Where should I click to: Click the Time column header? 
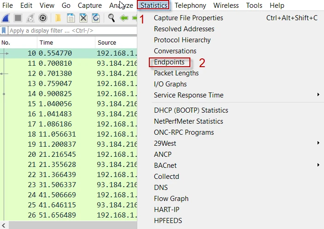(46, 42)
